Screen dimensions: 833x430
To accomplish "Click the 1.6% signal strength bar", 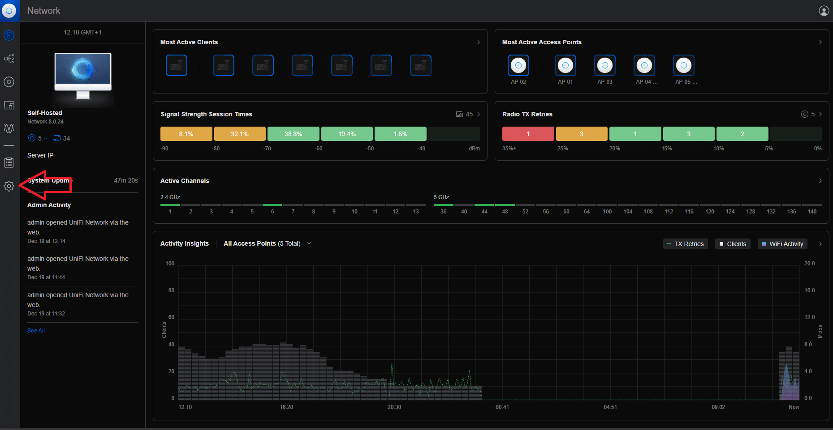I will pyautogui.click(x=401, y=134).
